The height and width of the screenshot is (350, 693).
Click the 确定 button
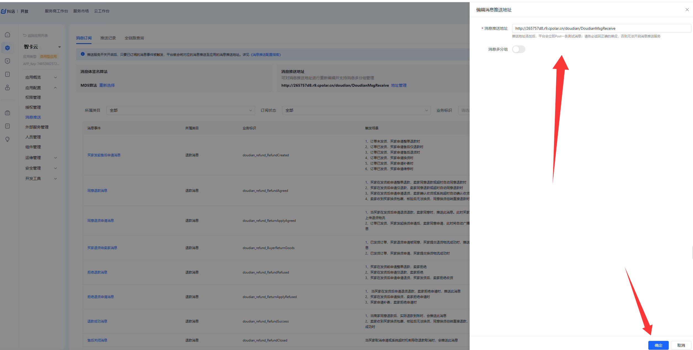tap(658, 345)
